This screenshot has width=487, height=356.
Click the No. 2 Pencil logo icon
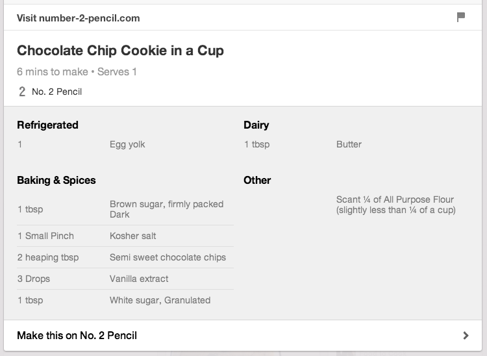click(x=21, y=92)
